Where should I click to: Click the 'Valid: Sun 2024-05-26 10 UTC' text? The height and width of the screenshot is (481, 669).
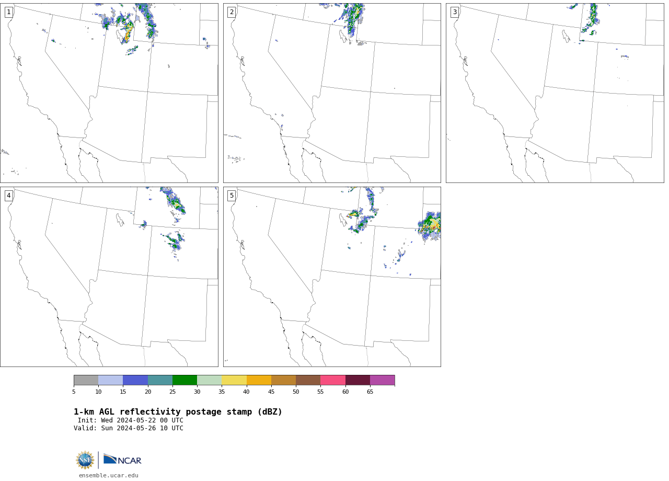click(129, 428)
